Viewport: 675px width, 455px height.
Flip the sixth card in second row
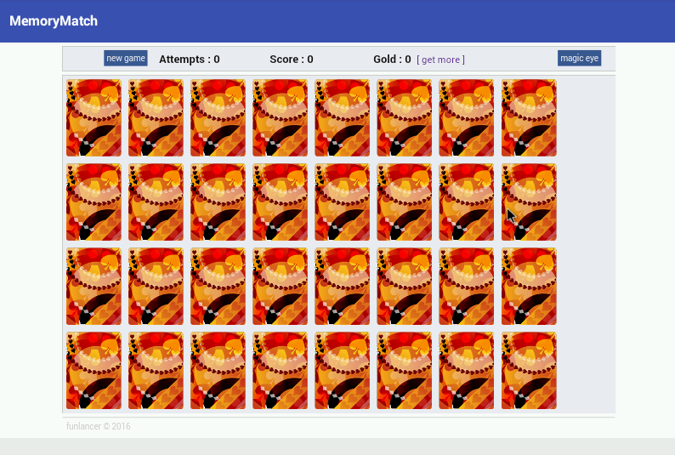404,202
